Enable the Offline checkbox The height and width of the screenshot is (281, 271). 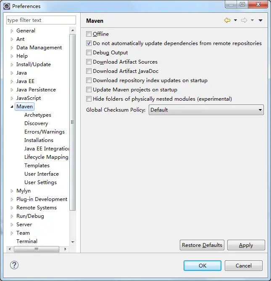click(x=89, y=34)
